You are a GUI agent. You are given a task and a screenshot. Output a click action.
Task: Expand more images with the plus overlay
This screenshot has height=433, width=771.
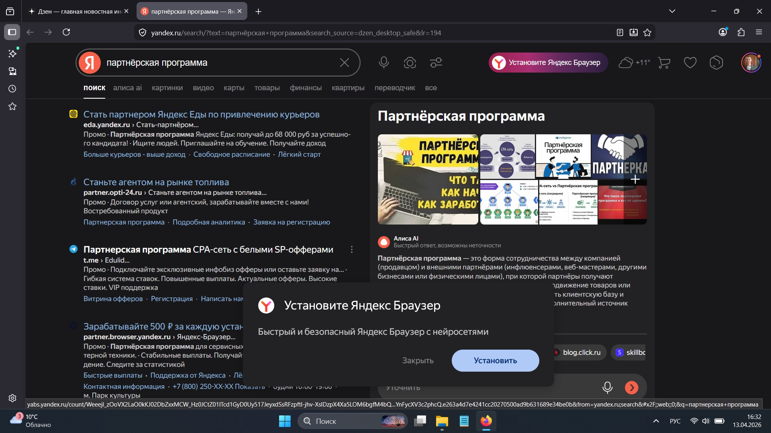[x=635, y=179]
